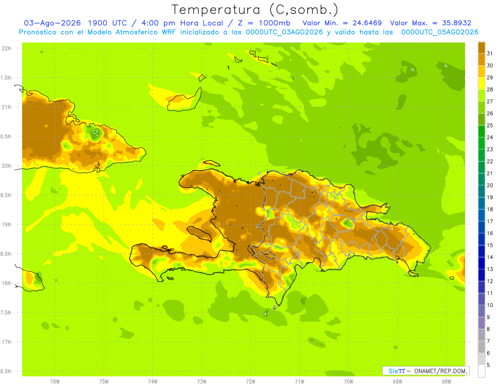Click the "SisTT - ONAMET/REP.DOM." credit label
Viewport: 501px width, 387px height.
pos(425,371)
